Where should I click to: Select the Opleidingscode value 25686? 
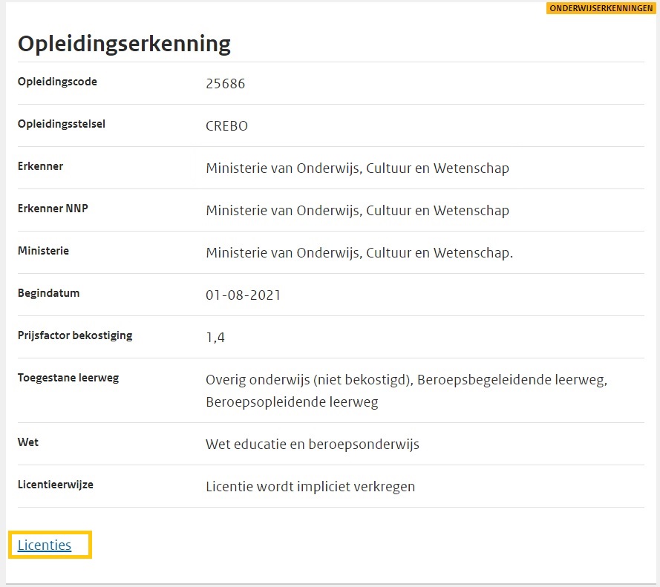(x=225, y=84)
